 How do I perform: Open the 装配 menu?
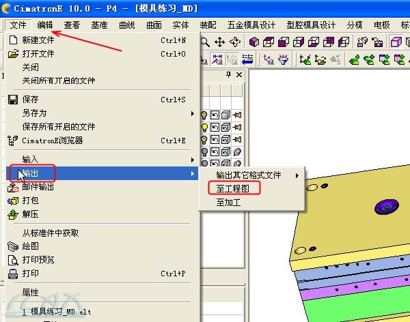(x=208, y=25)
